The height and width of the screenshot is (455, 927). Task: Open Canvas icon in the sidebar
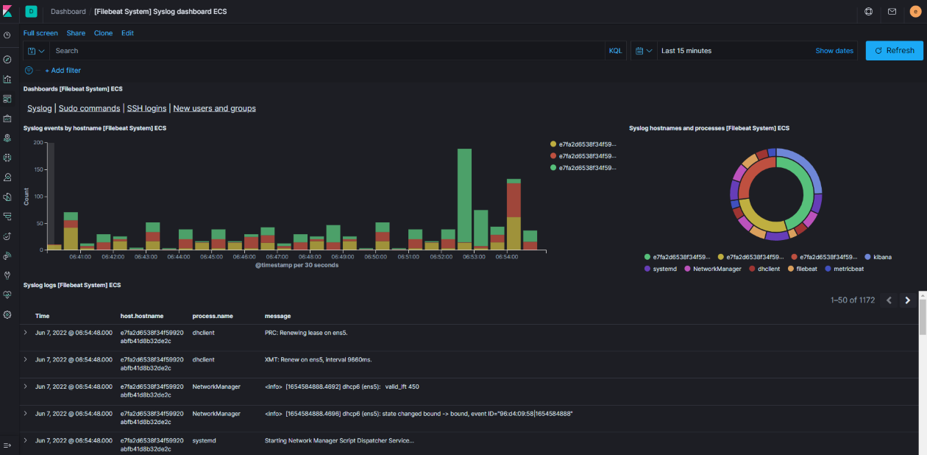point(7,119)
